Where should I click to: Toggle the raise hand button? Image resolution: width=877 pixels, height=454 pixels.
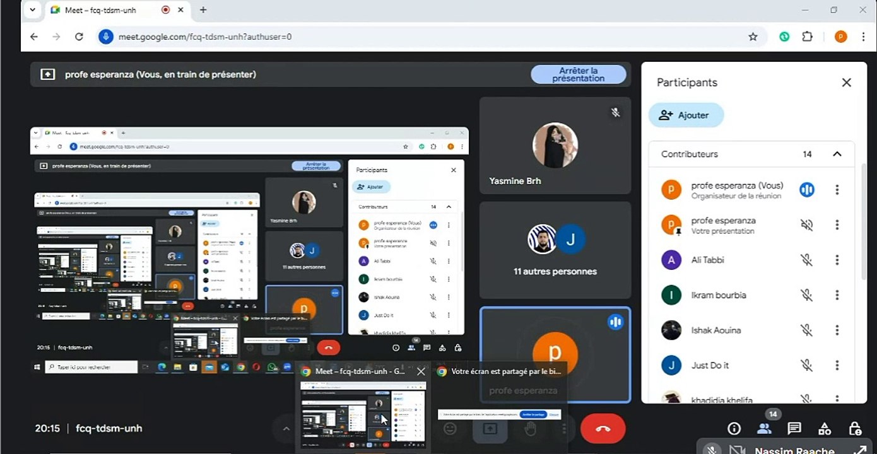pos(531,429)
